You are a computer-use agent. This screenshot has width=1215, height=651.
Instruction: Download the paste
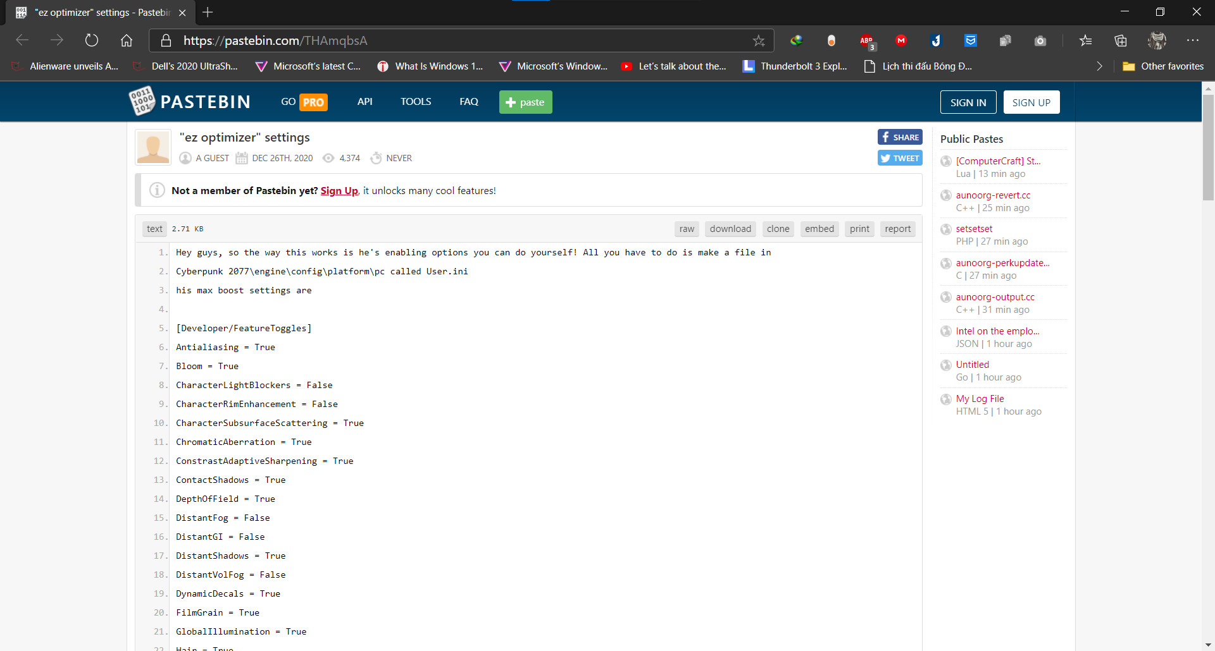coord(730,229)
